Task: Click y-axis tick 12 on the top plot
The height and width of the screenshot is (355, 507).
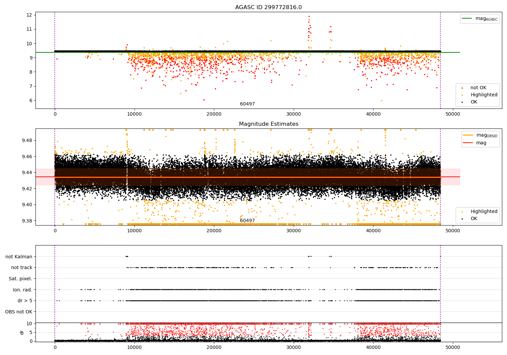Action: [29, 15]
